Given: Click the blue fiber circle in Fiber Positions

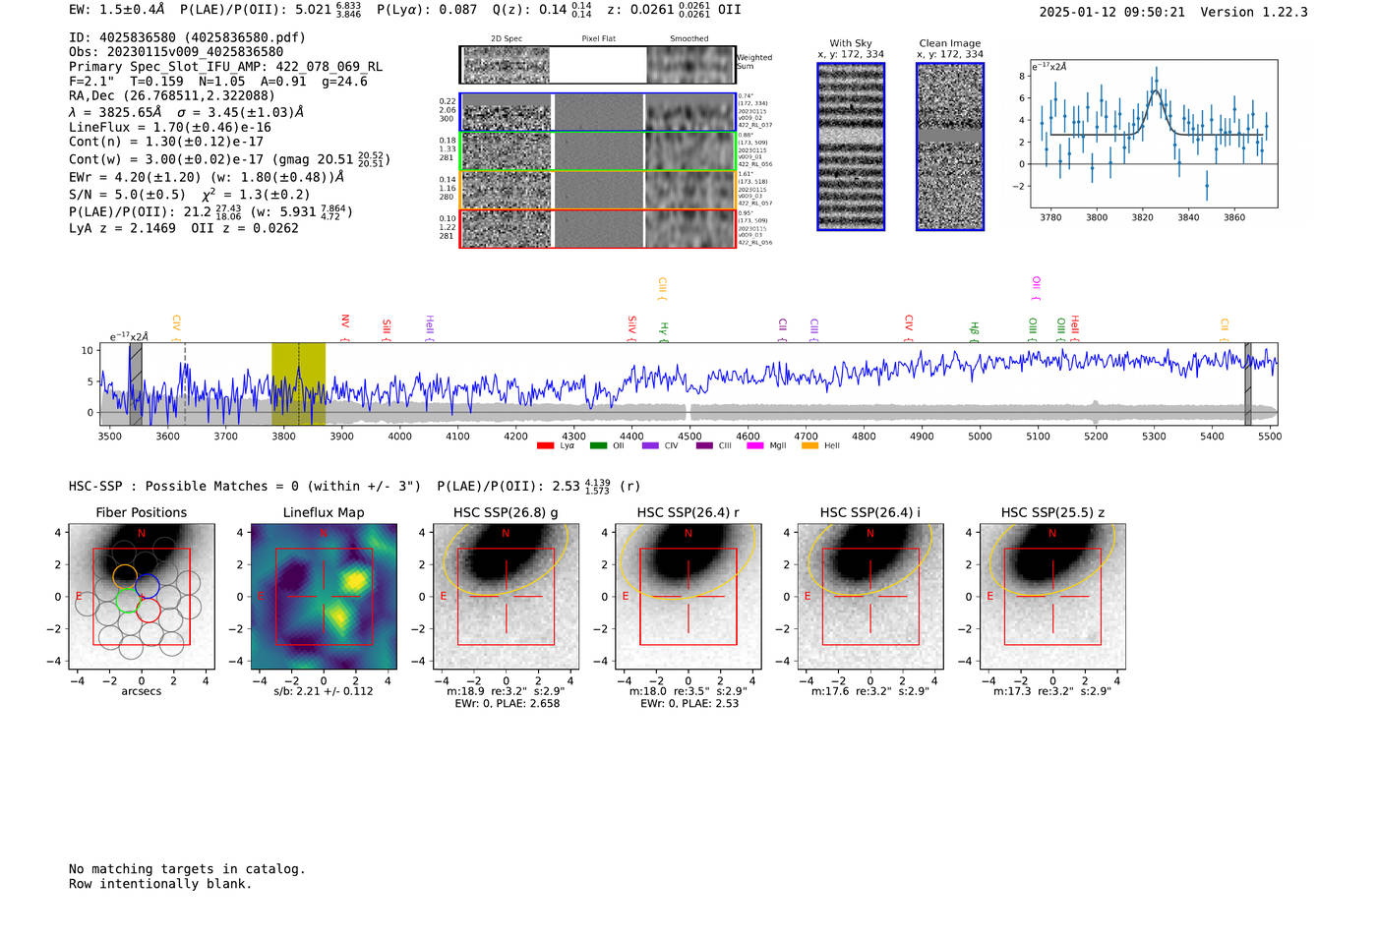Looking at the screenshot, I should click(148, 586).
